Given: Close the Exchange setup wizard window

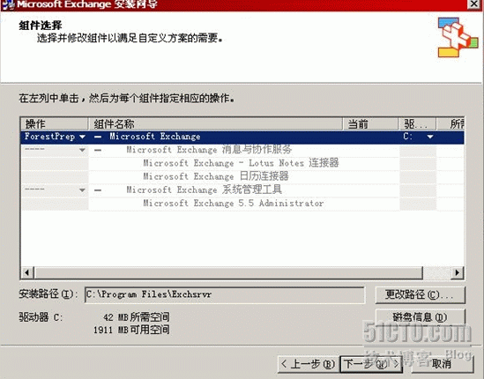Looking at the screenshot, I should [x=473, y=4].
